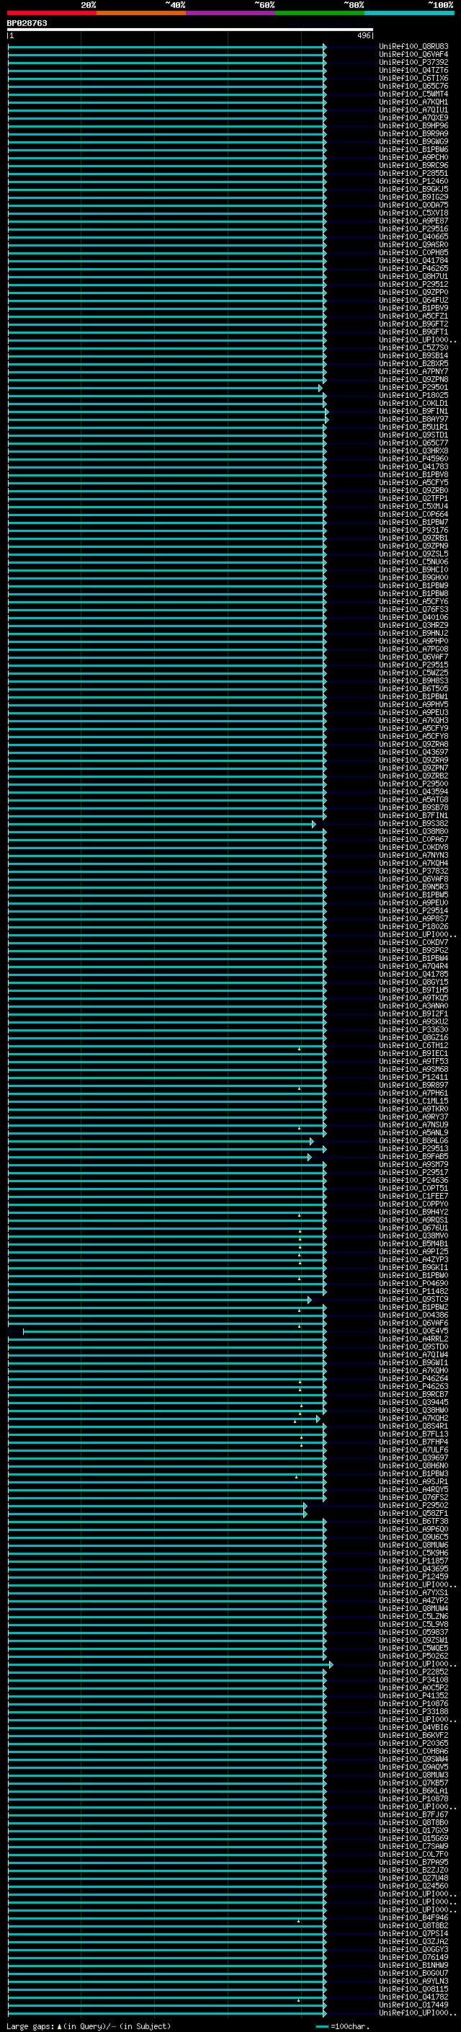Select hit label UniRef100_Q43594
Screen dimensions: 461x2032
(413, 792)
